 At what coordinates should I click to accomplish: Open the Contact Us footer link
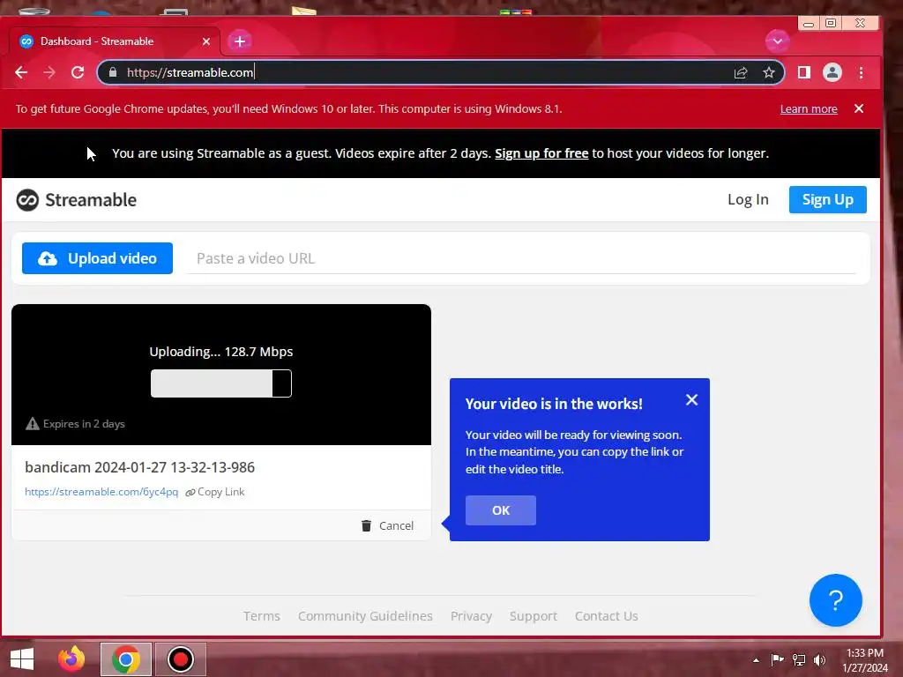click(607, 616)
